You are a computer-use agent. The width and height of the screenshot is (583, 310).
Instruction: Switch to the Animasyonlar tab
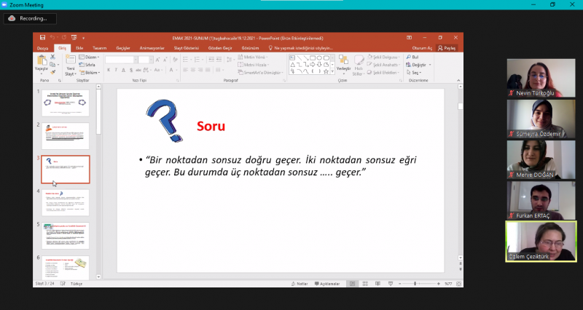pyautogui.click(x=152, y=48)
